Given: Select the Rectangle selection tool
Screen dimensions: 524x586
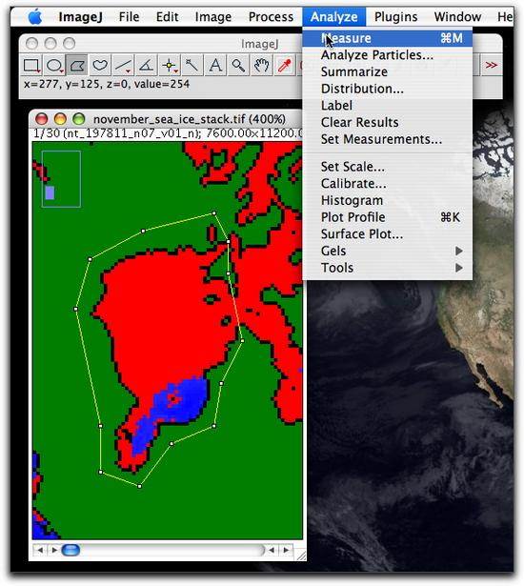Looking at the screenshot, I should point(31,66).
